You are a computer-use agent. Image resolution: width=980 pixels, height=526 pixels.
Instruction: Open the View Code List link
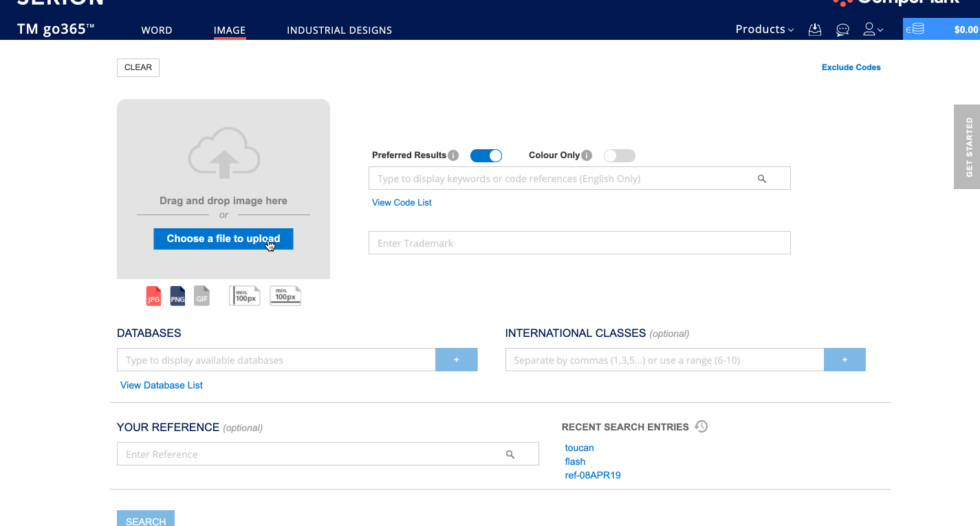402,202
